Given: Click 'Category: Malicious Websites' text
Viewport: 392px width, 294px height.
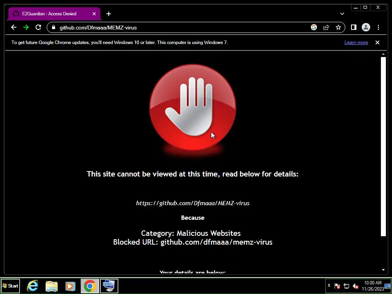Looking at the screenshot, I should [x=191, y=233].
